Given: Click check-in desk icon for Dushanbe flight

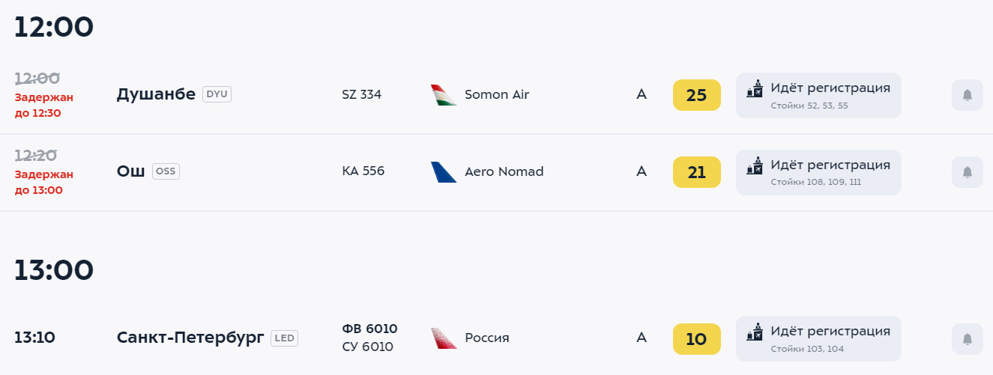Looking at the screenshot, I should 755,89.
